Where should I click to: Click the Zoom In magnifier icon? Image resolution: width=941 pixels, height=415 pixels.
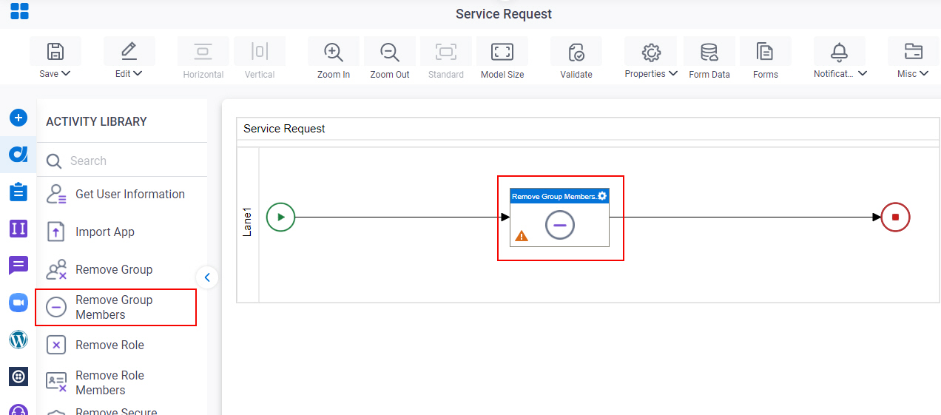pyautogui.click(x=334, y=52)
